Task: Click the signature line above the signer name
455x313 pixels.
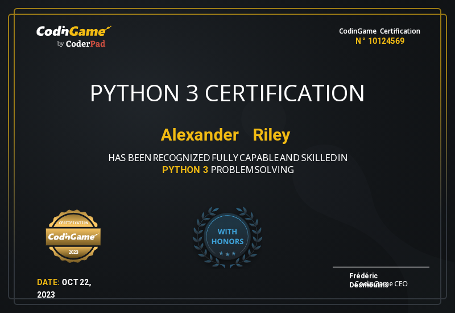Action: pos(380,267)
